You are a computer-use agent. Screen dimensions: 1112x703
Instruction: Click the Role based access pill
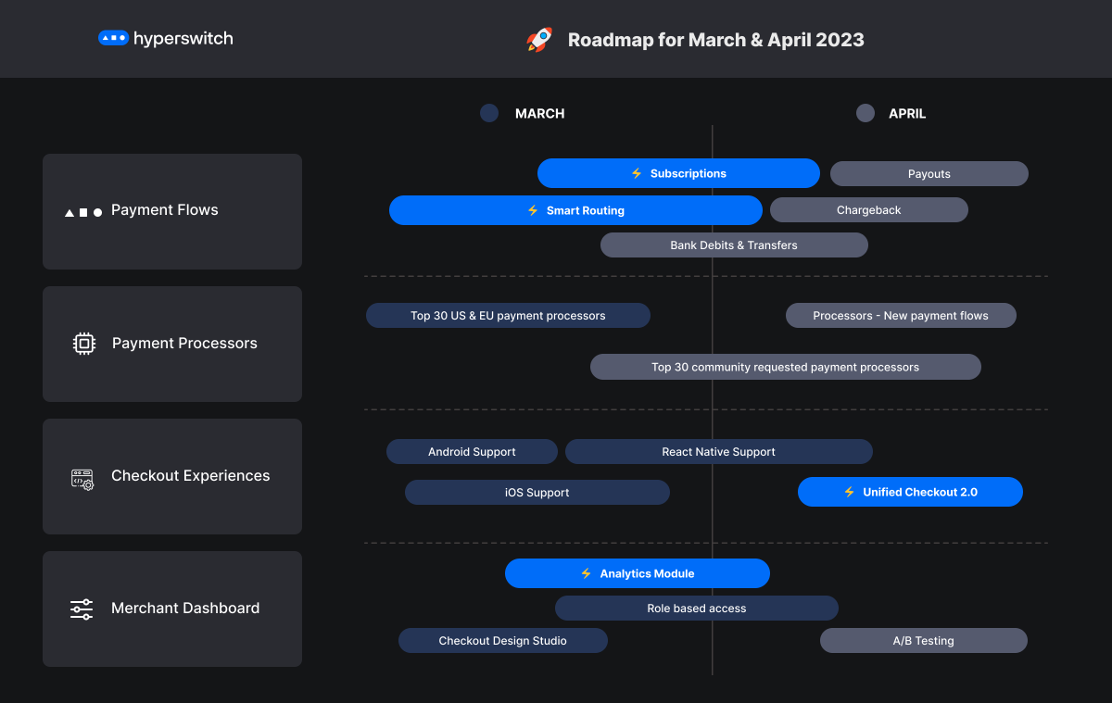697,608
